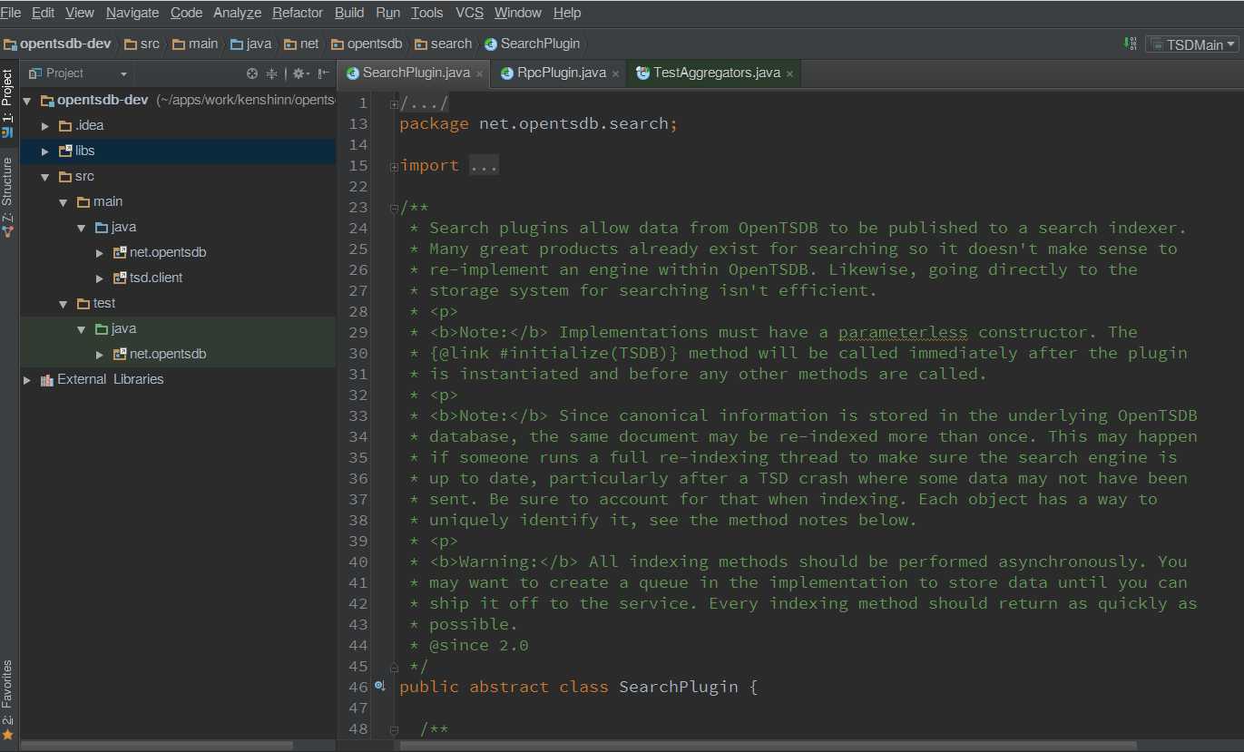The image size is (1244, 752).
Task: Expand the libs folder
Action: [45, 151]
